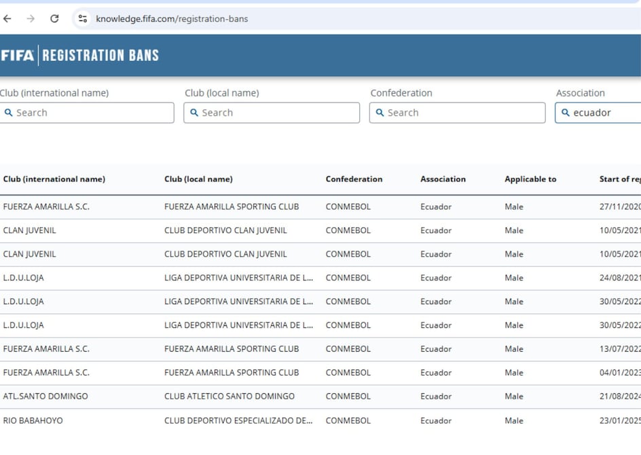Sort by Applicable to column header
Viewport: 641px width, 455px height.
tap(530, 179)
